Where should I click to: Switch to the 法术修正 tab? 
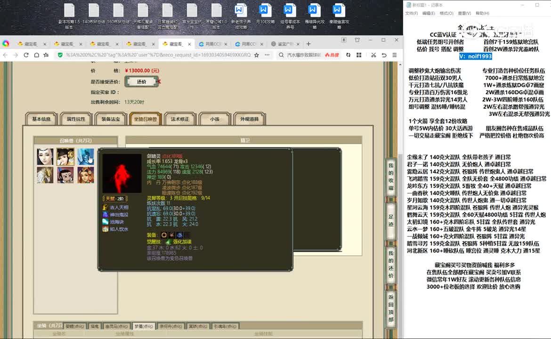point(180,119)
